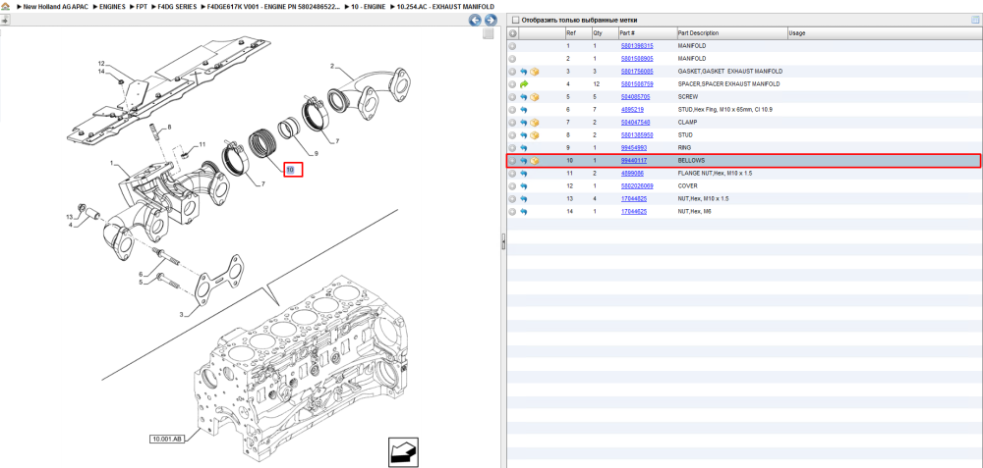Click the blue arrow icon in RING row

[524, 147]
